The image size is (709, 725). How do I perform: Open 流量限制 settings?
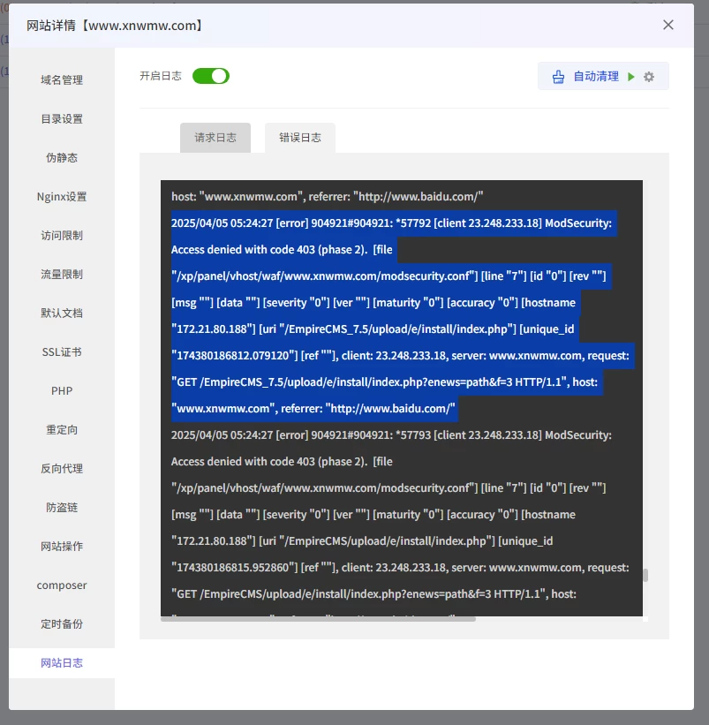(62, 275)
